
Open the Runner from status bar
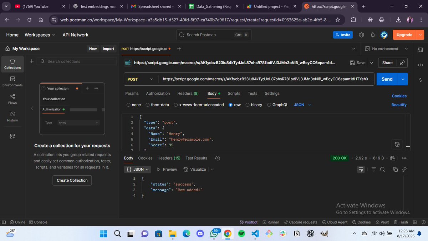tap(271, 222)
